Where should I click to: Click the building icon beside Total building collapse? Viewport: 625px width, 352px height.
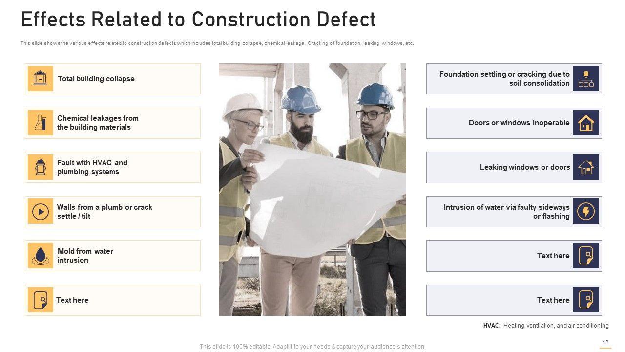(40, 79)
